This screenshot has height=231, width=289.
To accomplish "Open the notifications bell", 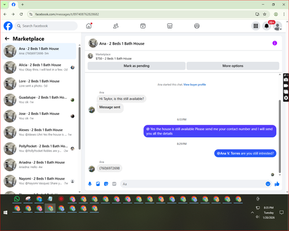I will (266, 26).
